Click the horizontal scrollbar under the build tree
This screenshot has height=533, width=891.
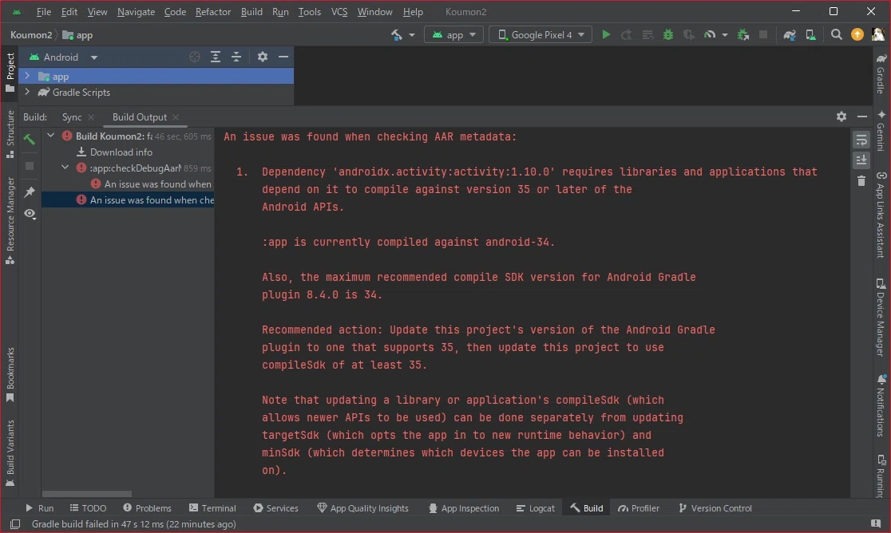click(x=87, y=494)
